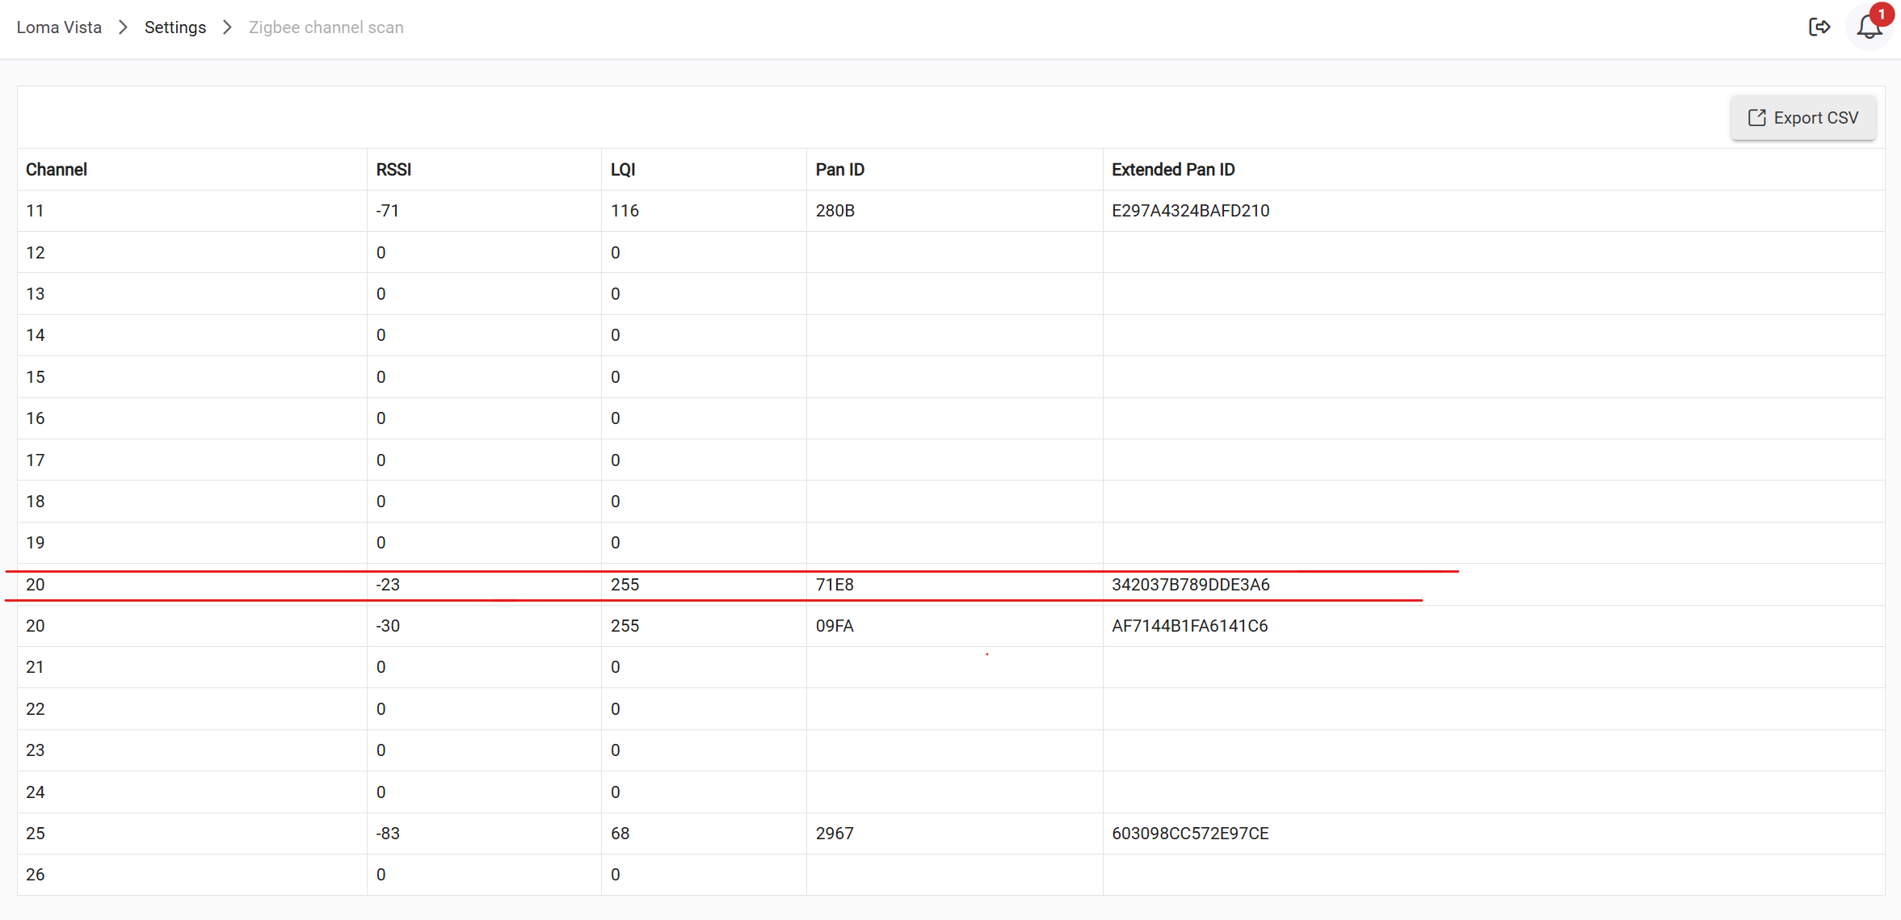Viewport: 1901px width, 920px height.
Task: Click the LQI column header
Action: (x=622, y=170)
